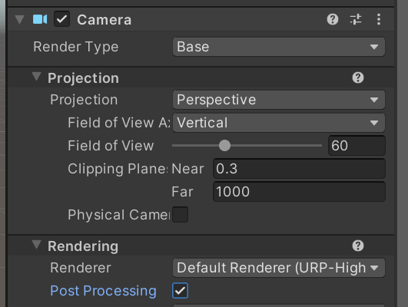Open the Field of View Axis dropdown
The width and height of the screenshot is (408, 307).
pyautogui.click(x=279, y=123)
